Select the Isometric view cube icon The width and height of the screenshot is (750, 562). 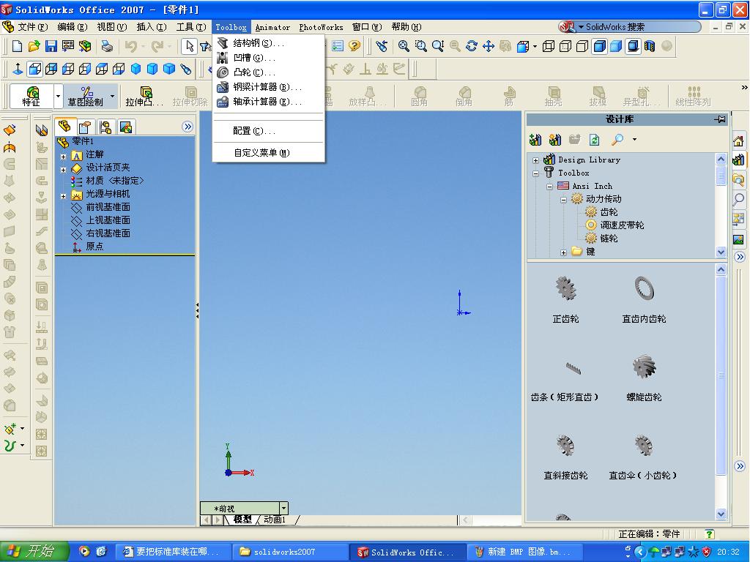135,69
